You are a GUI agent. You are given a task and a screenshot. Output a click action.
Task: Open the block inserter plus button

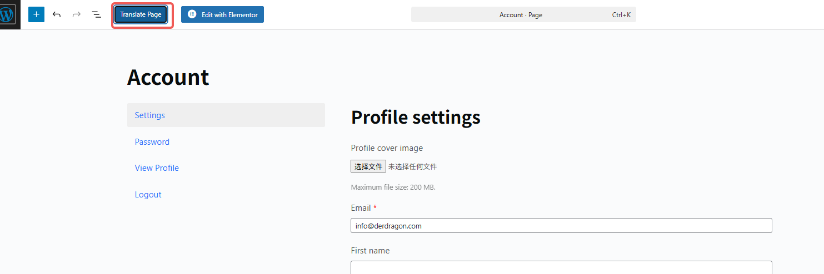point(36,14)
